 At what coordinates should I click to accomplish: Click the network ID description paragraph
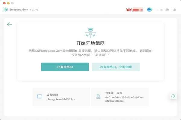click(x=91, y=53)
